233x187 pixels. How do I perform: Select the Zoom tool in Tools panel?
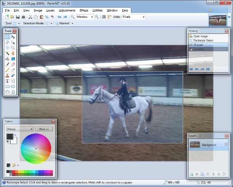coord(13,48)
